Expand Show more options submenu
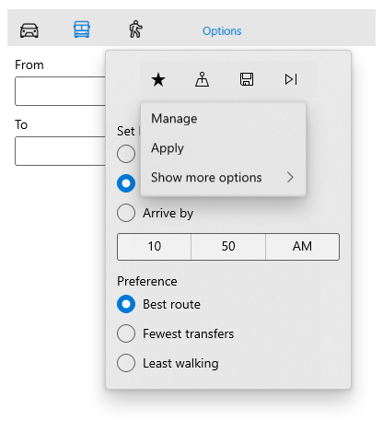 click(x=223, y=178)
